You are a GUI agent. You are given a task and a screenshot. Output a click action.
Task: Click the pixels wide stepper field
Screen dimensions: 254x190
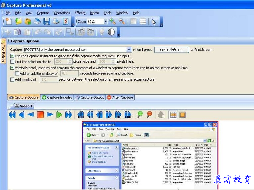[x=63, y=61]
